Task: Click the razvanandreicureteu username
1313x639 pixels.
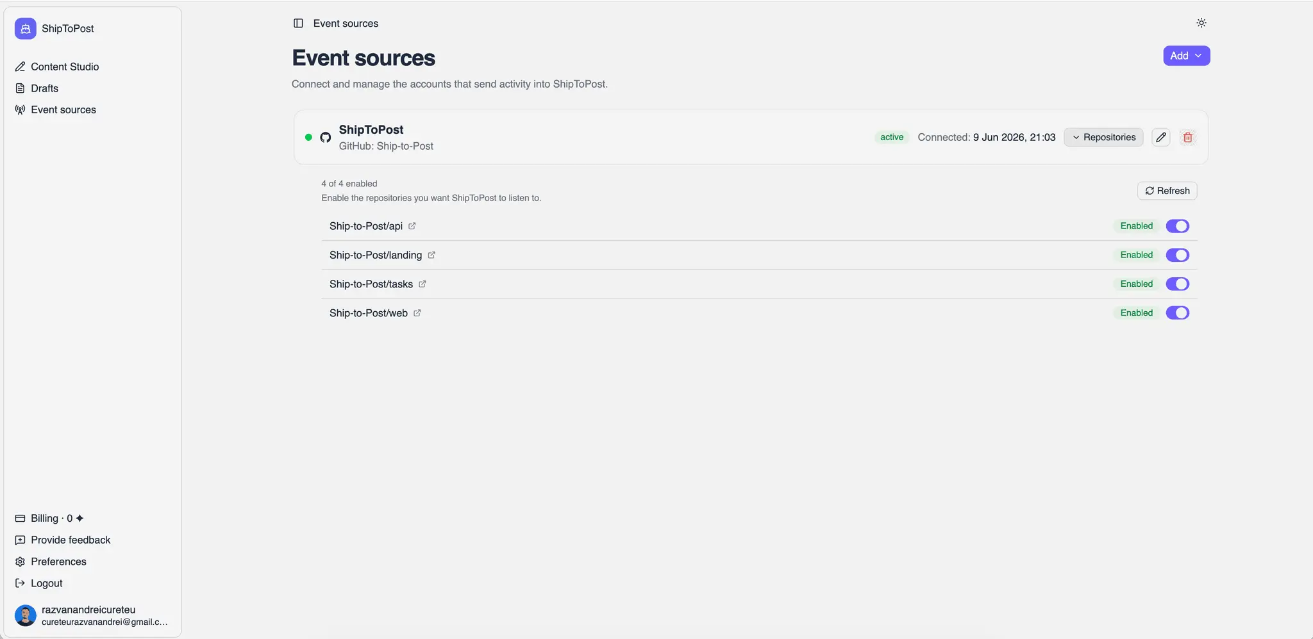Action: (x=88, y=610)
